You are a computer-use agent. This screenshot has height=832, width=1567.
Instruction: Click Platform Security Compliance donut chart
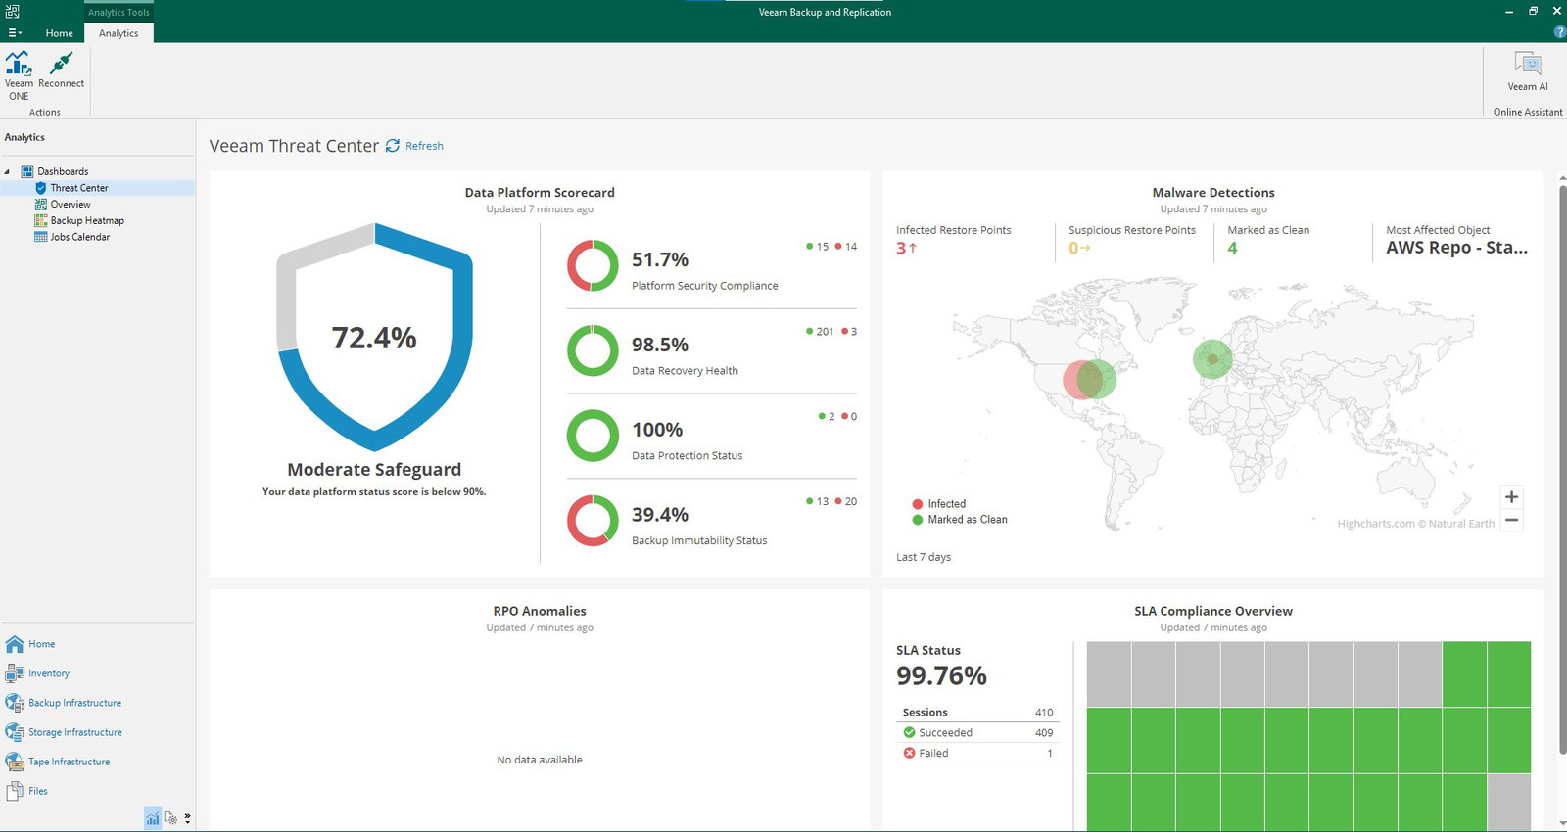coord(593,266)
